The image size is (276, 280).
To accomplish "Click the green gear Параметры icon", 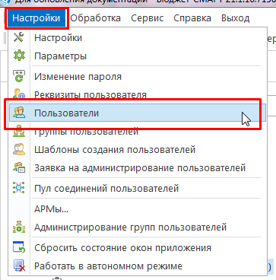I will pyautogui.click(x=19, y=56).
